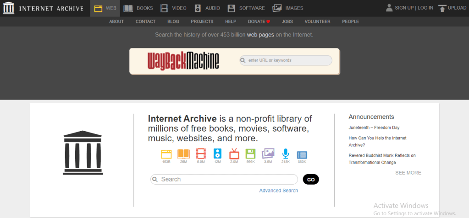Open the orange books icon showing 26M
The height and width of the screenshot is (218, 469).
(183, 154)
